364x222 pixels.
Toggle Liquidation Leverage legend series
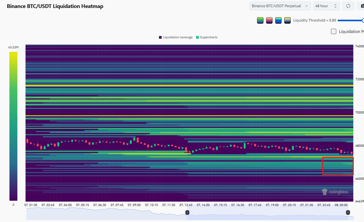click(176, 37)
